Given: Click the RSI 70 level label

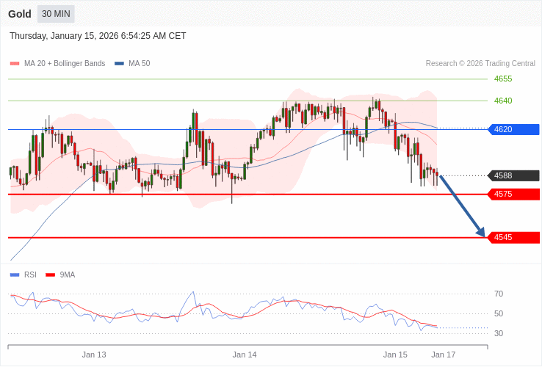Looking at the screenshot, I should click(x=499, y=294).
